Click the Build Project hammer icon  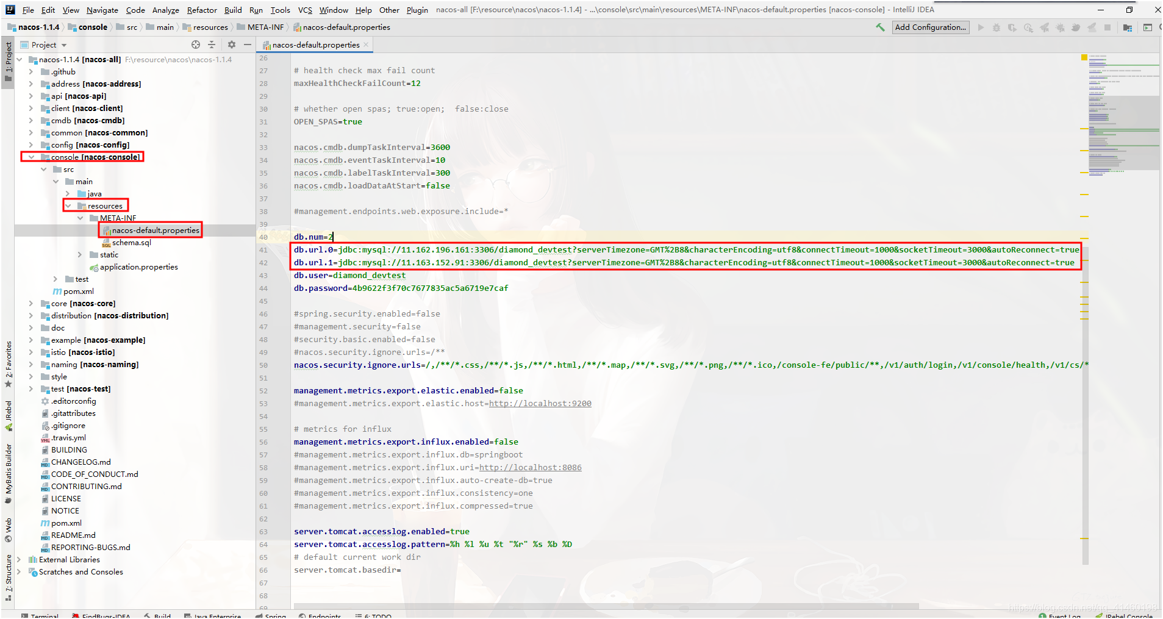coord(880,27)
